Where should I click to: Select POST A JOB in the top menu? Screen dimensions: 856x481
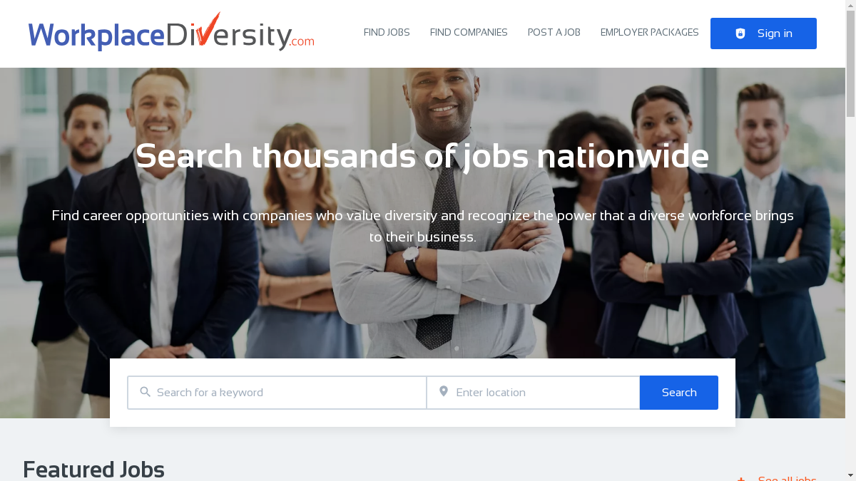coord(554,33)
